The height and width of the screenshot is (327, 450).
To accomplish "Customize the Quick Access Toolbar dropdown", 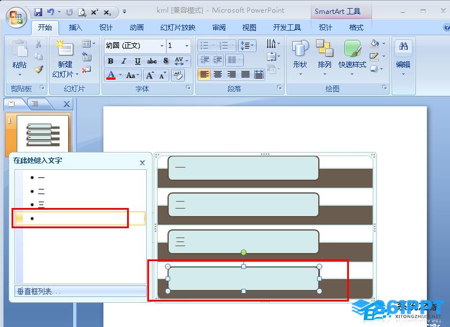I will pos(124,12).
